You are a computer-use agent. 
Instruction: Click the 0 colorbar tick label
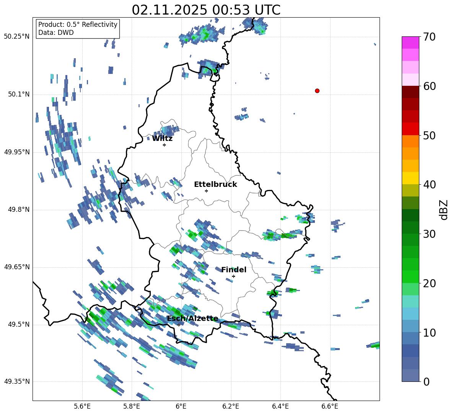click(426, 381)
